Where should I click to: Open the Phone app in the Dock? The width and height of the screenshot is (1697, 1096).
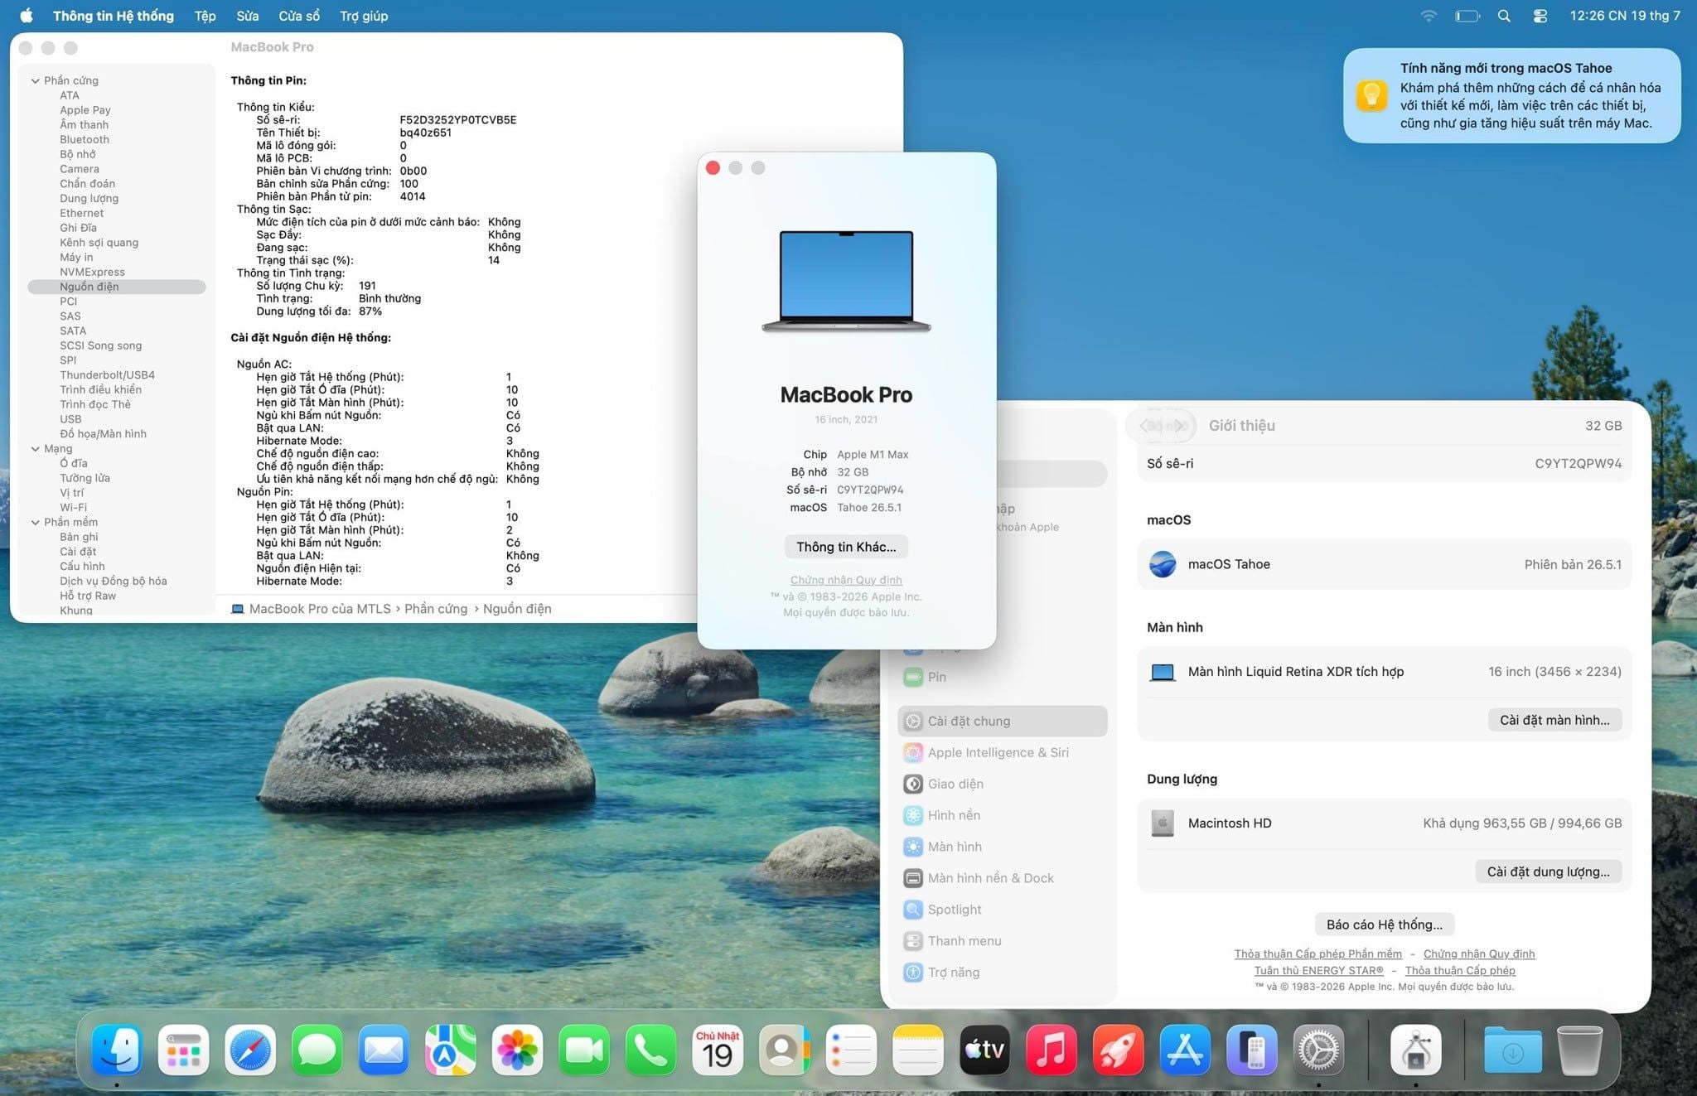651,1050
